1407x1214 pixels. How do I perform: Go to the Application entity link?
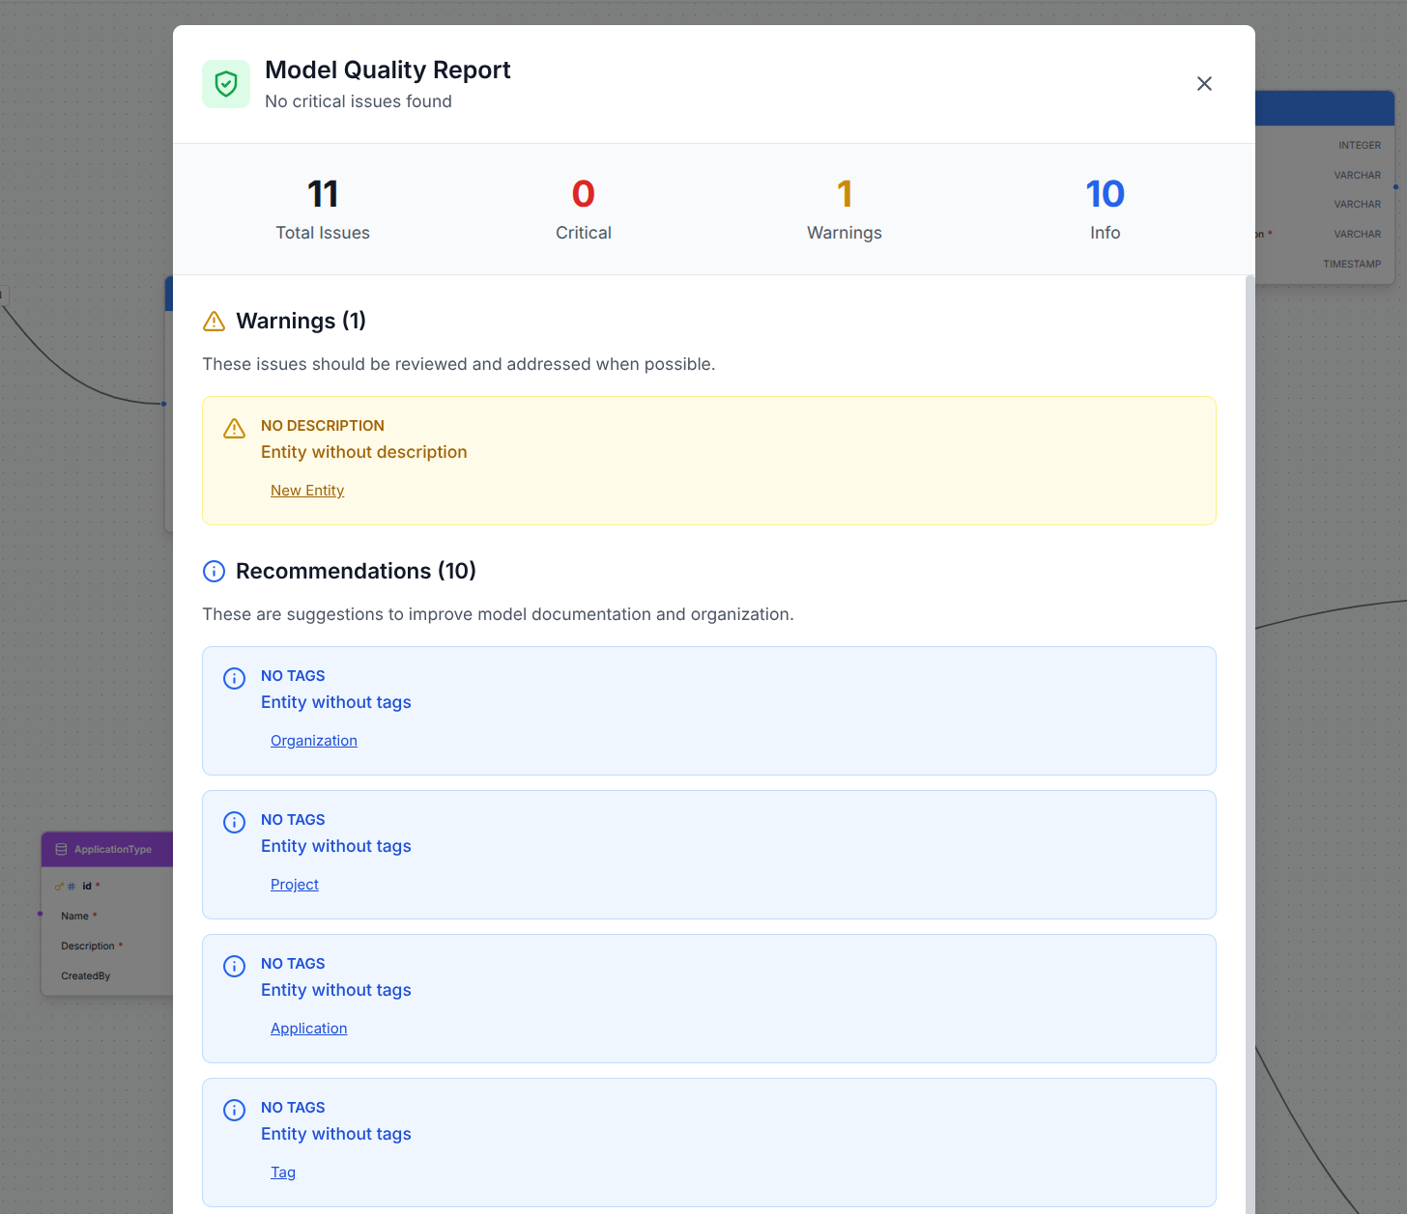coord(308,1029)
